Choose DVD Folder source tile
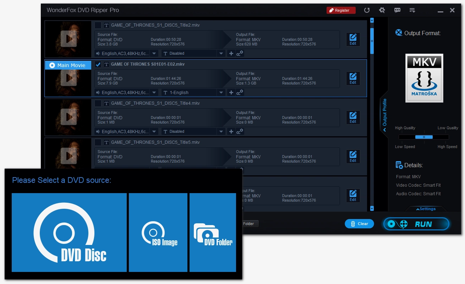Image resolution: width=465 pixels, height=284 pixels. pos(213,233)
